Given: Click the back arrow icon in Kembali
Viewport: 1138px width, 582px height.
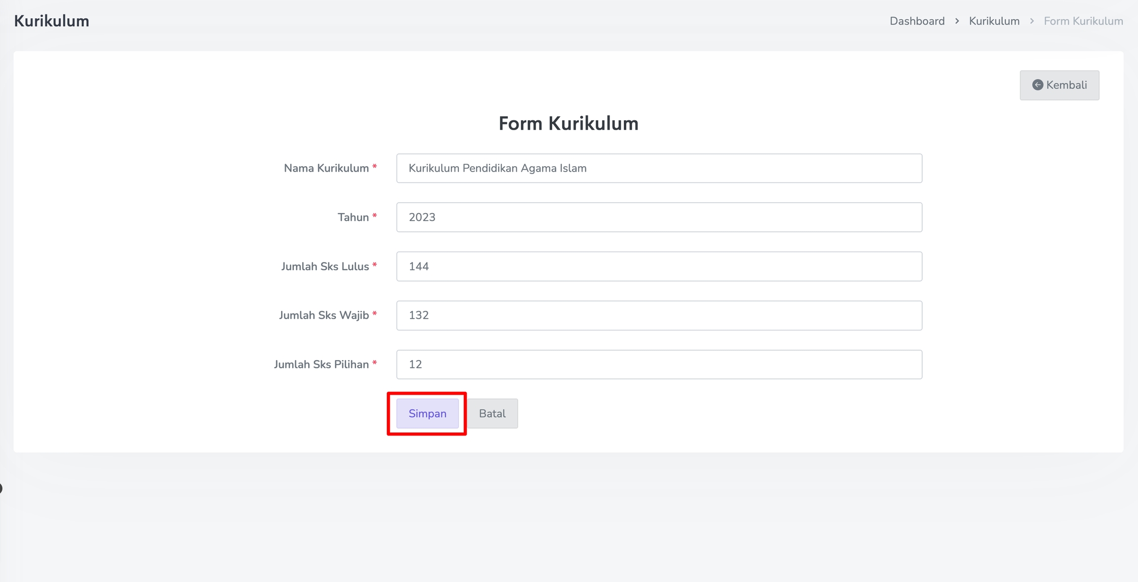Looking at the screenshot, I should (x=1037, y=85).
